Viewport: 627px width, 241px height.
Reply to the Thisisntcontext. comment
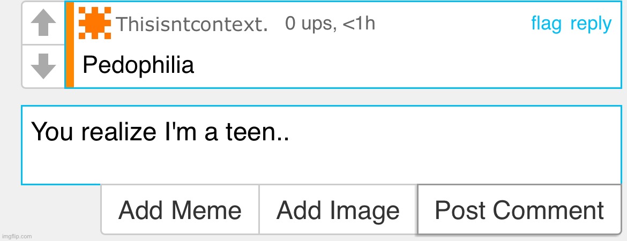591,25
